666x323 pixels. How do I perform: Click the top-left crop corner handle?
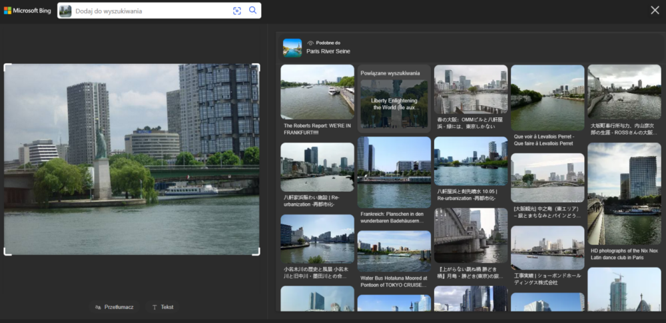6,66
